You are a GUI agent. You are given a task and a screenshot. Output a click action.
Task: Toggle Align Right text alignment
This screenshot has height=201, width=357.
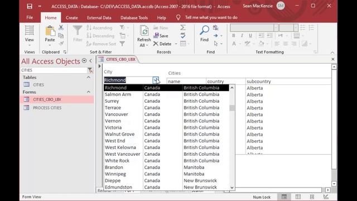(x=294, y=44)
